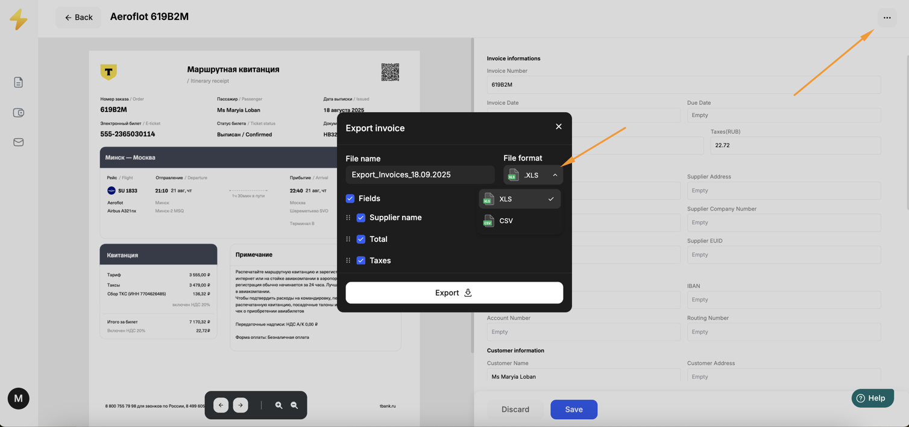Select XLS from the format list
The height and width of the screenshot is (427, 909).
(520, 199)
